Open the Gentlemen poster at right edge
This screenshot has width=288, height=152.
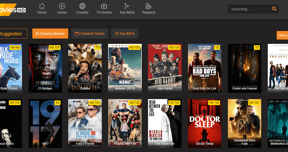coord(278,68)
